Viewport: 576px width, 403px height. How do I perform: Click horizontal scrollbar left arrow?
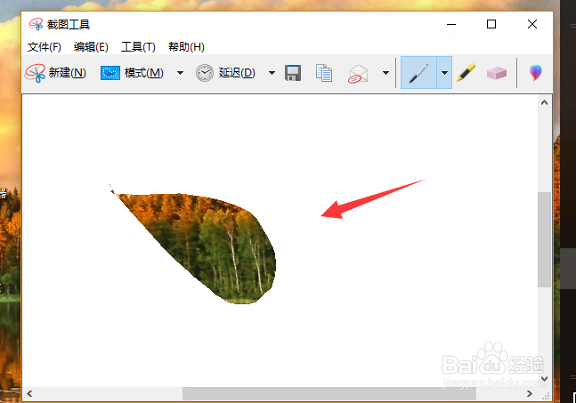point(29,394)
